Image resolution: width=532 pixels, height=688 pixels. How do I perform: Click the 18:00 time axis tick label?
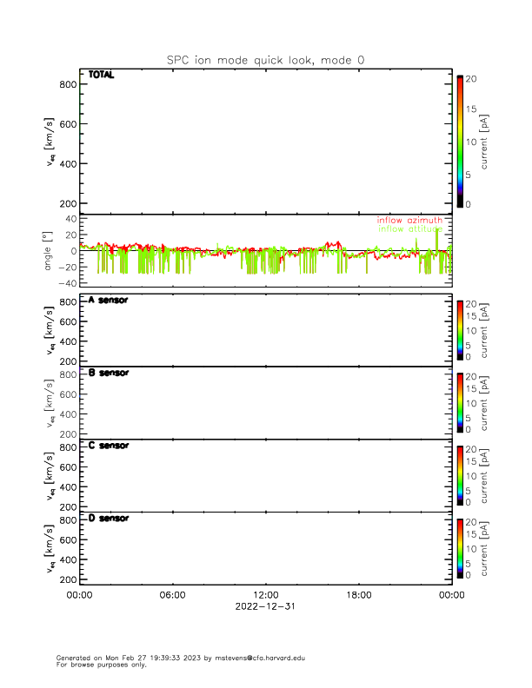(359, 595)
